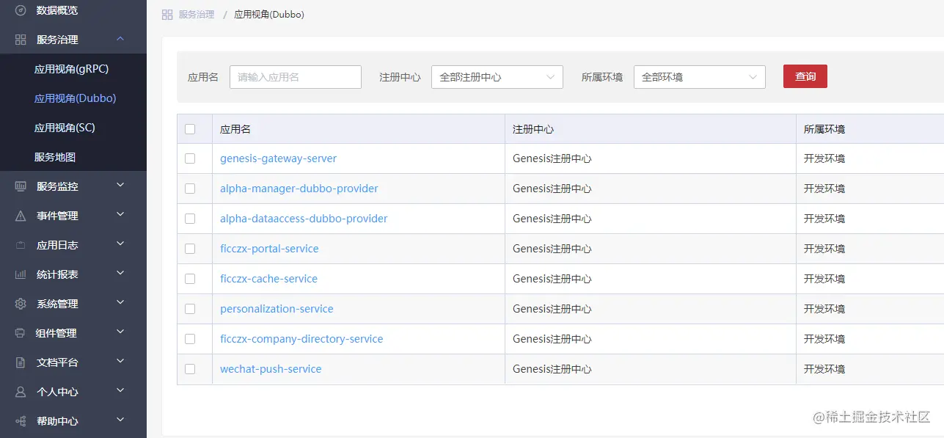Click the 服务监控 monitor icon
Image resolution: width=944 pixels, height=438 pixels.
[21, 186]
